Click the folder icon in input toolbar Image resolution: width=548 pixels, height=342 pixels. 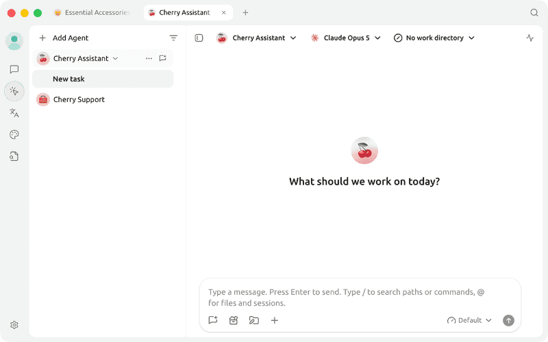point(253,320)
